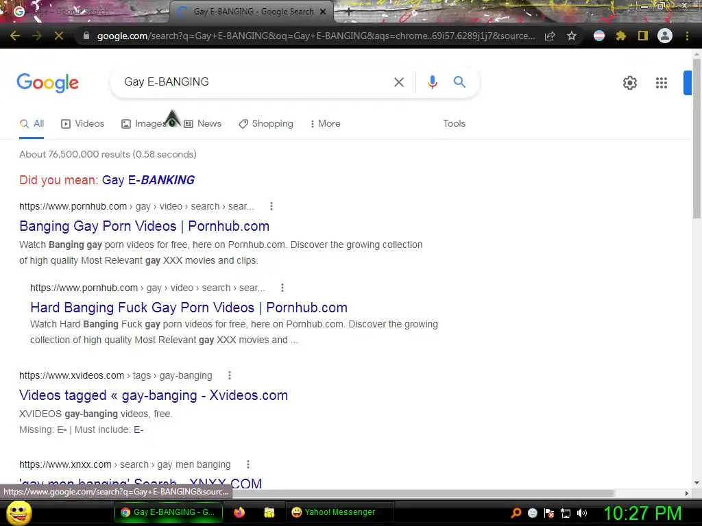Switch to the Images tab
Image resolution: width=702 pixels, height=526 pixels.
[144, 123]
